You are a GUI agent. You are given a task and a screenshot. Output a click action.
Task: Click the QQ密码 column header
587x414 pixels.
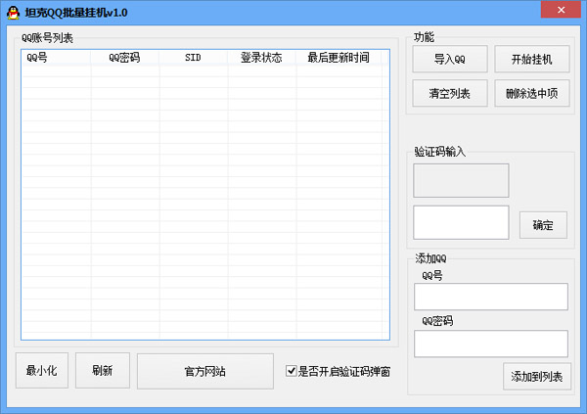pyautogui.click(x=124, y=58)
